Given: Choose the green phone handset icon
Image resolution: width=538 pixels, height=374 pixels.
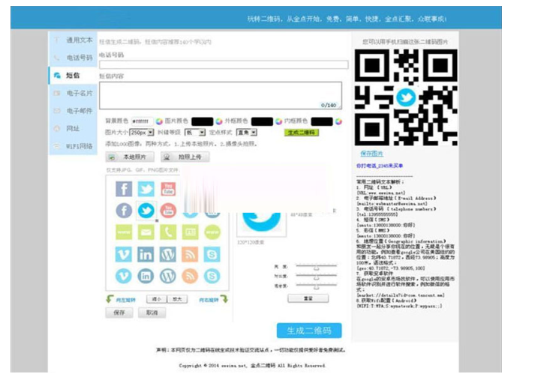Looking at the screenshot, I should (168, 232).
